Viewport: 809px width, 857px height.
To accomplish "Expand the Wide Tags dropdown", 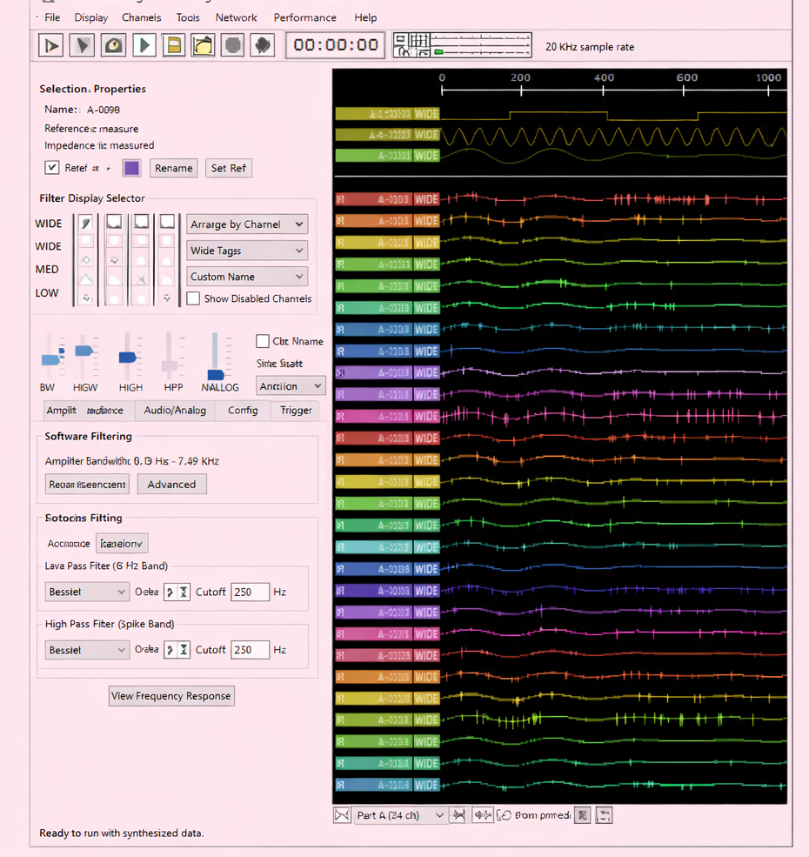I will point(247,251).
